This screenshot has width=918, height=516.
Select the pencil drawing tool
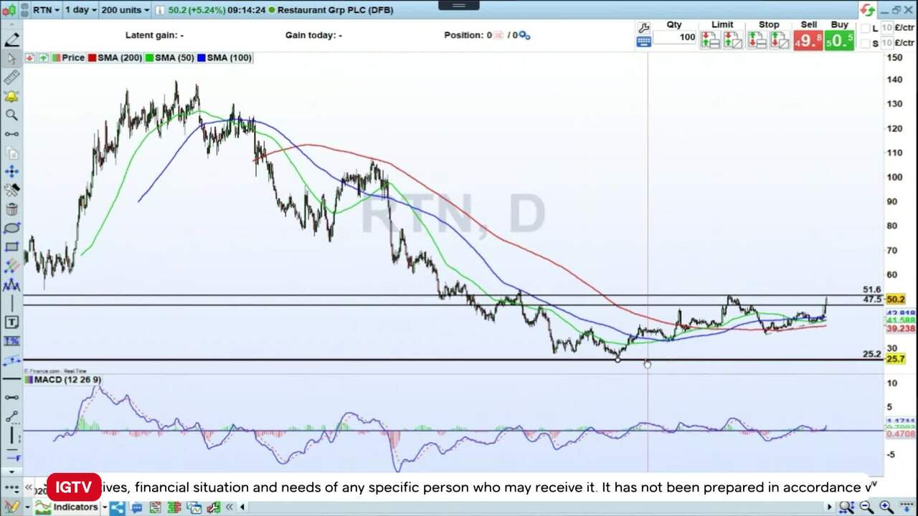(x=11, y=40)
